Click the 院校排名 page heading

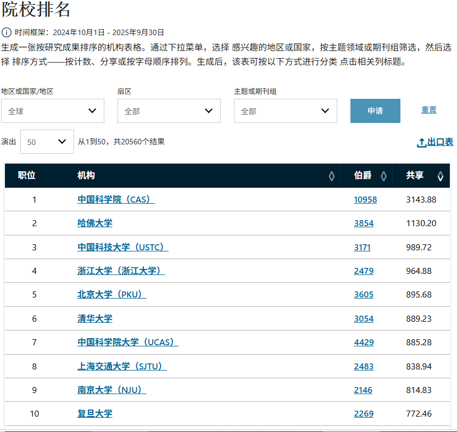[36, 9]
